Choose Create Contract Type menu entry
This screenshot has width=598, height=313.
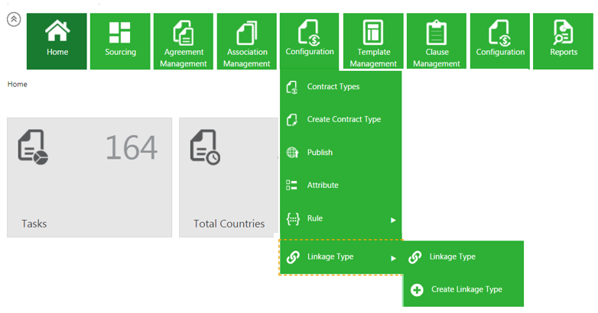(x=343, y=120)
